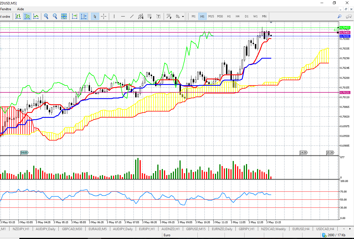Screen dimensions: 354x239
Task: Pick the Fibonacci retracement tool
Action: coord(150,16)
